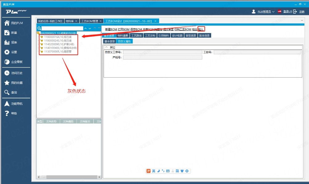309x184 pixels.
Task: Click the 新建 sidebar icon
Action: [x=7, y=33]
